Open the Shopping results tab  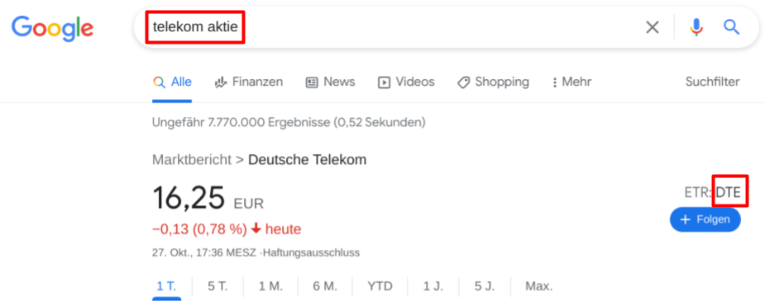pyautogui.click(x=493, y=82)
